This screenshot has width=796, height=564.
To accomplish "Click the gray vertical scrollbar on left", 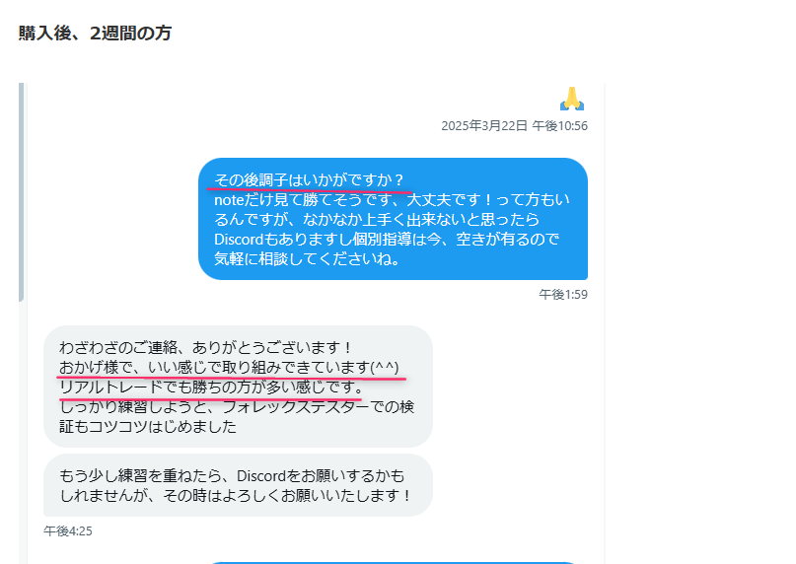I will click(x=22, y=192).
